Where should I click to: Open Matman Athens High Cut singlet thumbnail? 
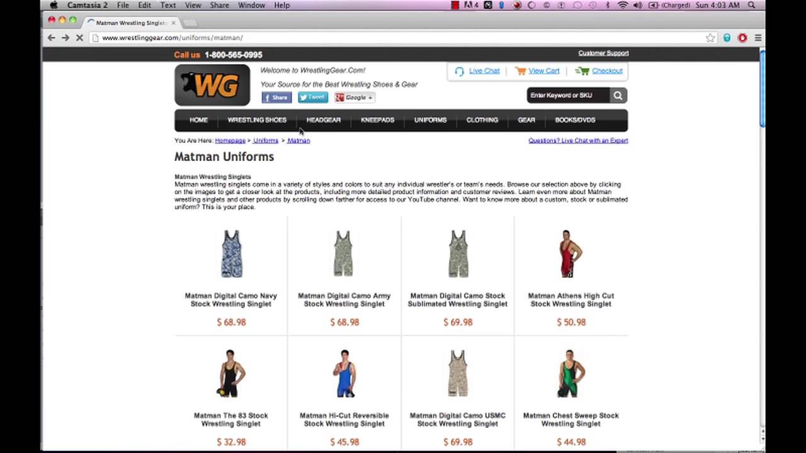coord(570,254)
